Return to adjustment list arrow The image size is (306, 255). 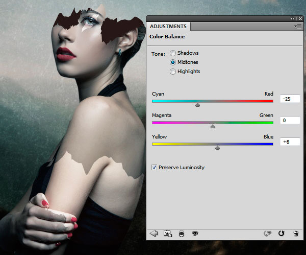(154, 234)
